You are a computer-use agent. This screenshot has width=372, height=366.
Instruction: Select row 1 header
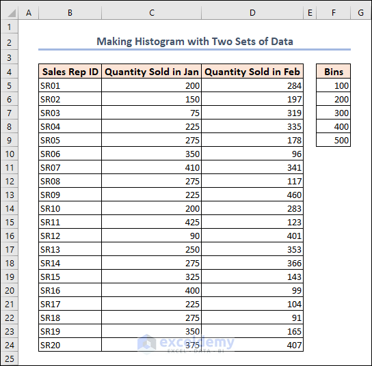pos(10,27)
